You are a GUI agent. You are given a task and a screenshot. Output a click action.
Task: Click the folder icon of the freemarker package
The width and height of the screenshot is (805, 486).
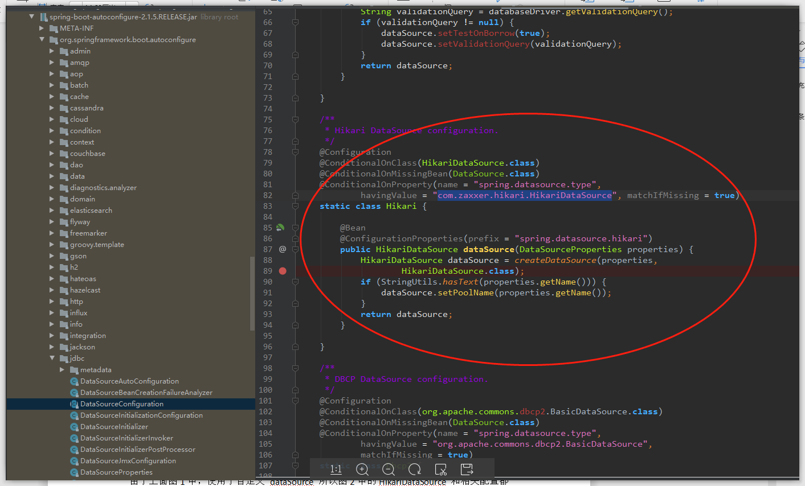pyautogui.click(x=64, y=233)
